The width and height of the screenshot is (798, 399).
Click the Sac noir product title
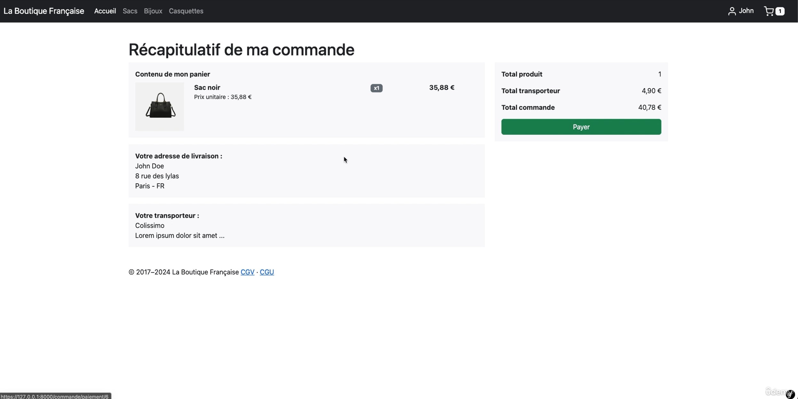(x=207, y=87)
